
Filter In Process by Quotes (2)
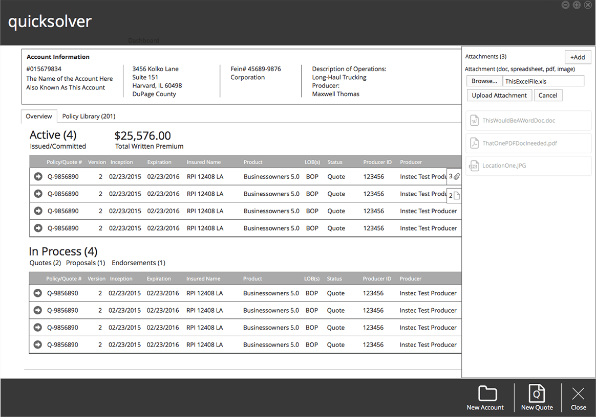click(45, 263)
